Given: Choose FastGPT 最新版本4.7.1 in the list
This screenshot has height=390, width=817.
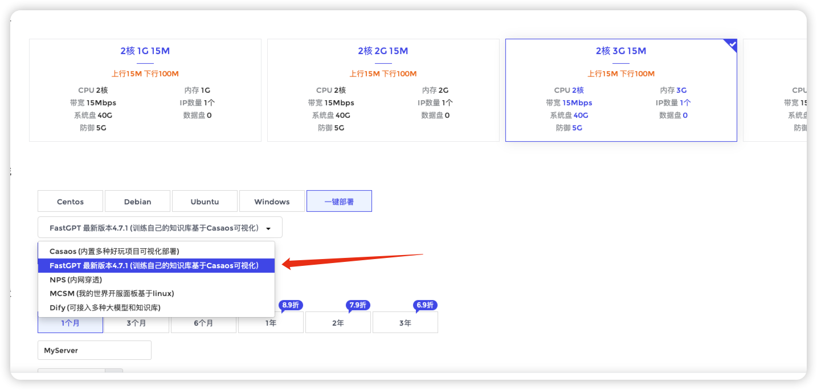Looking at the screenshot, I should (x=156, y=265).
